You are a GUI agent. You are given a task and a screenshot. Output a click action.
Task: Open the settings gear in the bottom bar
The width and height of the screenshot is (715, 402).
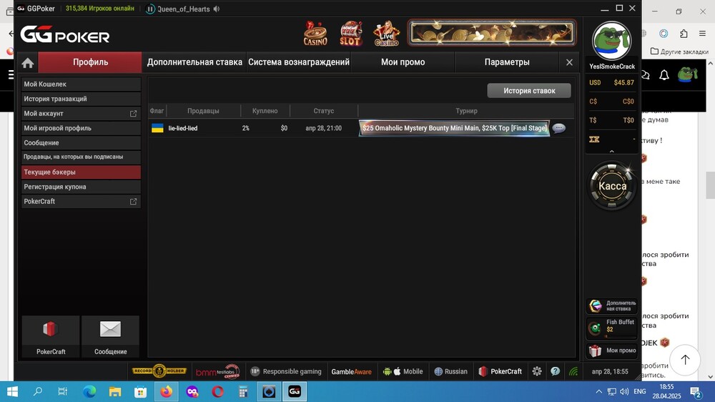point(537,371)
